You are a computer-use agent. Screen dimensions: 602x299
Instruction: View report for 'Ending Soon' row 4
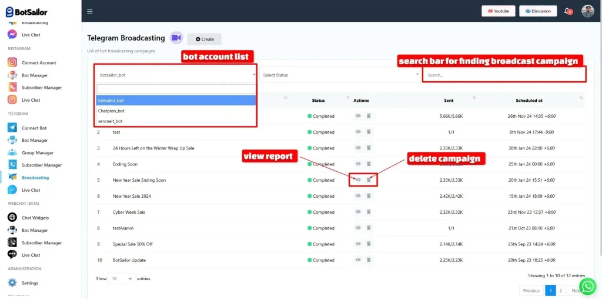(358, 164)
